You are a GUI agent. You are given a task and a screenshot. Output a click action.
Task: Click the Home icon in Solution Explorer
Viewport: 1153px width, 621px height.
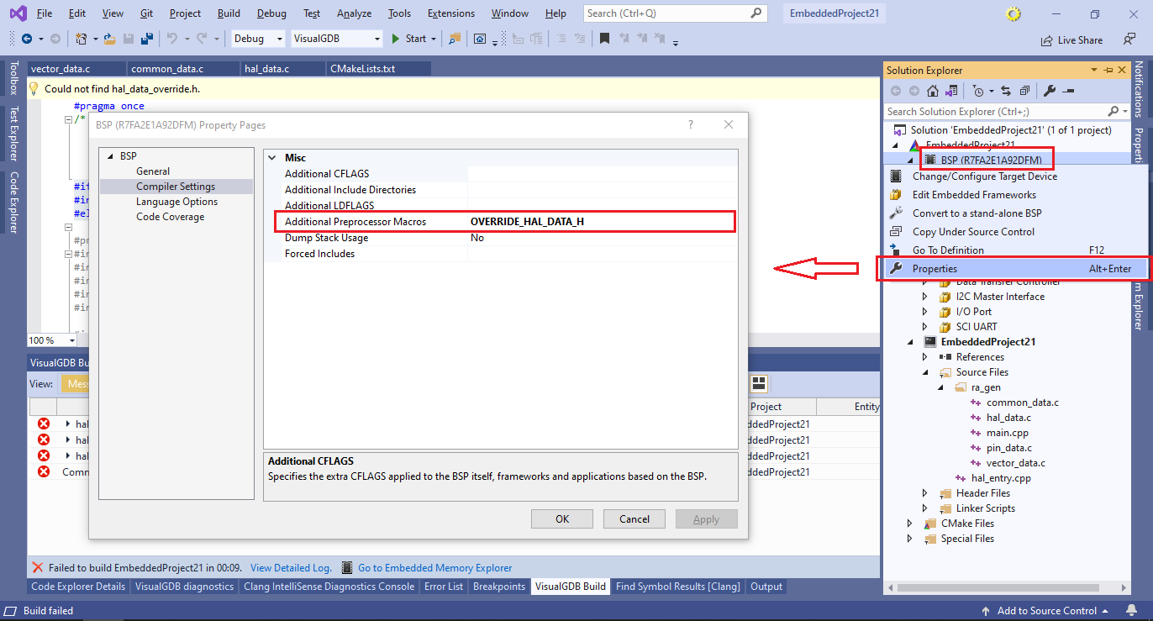pos(933,91)
